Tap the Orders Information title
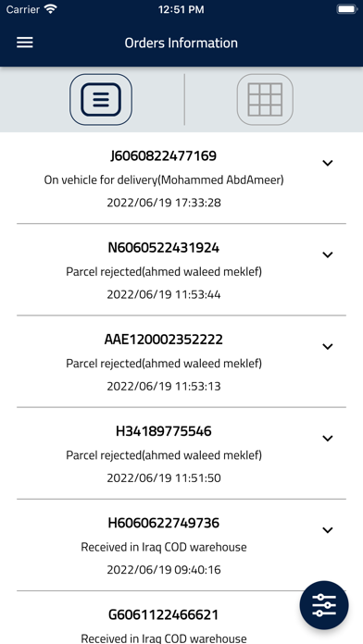Image resolution: width=363 pixels, height=644 pixels. [x=181, y=43]
